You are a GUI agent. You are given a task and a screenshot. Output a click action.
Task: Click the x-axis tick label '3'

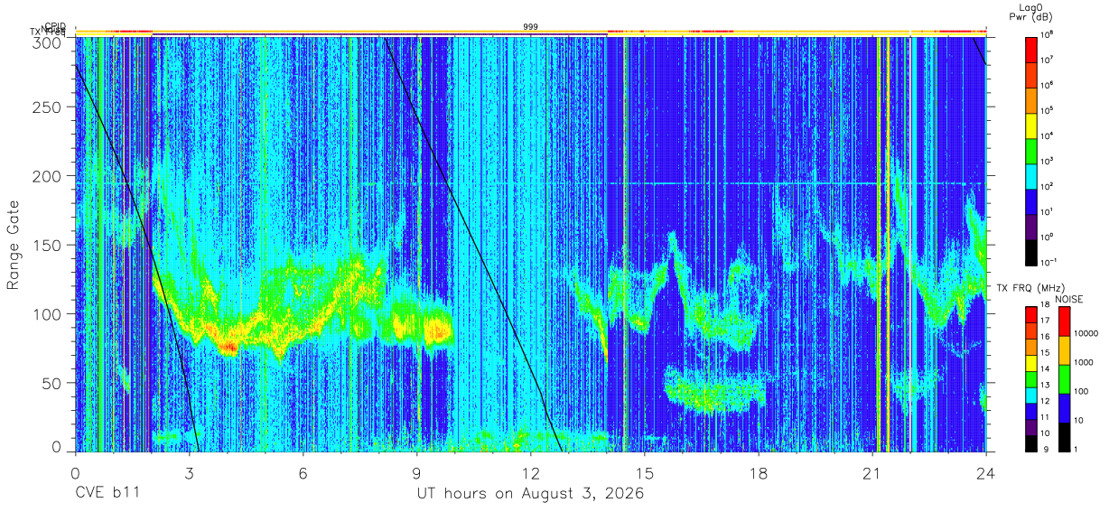[189, 473]
